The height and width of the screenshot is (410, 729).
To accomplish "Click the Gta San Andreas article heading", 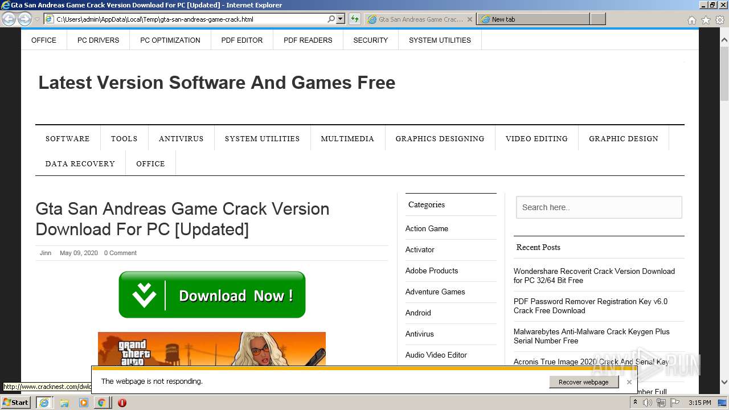I will [x=182, y=219].
